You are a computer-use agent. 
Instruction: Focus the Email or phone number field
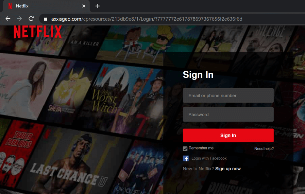[x=228, y=95]
